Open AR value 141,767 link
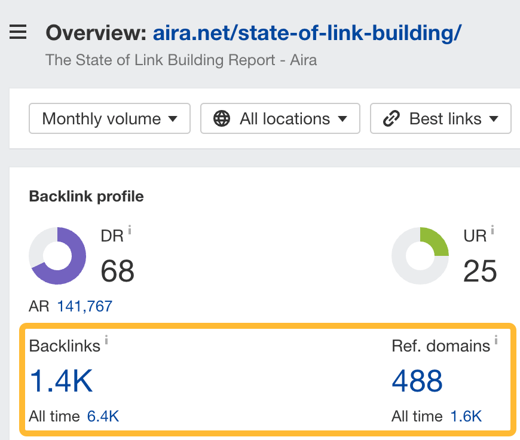 coord(85,306)
